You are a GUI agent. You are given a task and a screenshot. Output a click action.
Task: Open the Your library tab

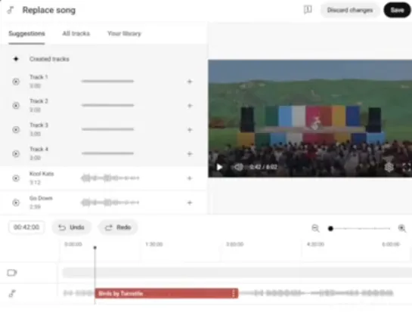[124, 33]
